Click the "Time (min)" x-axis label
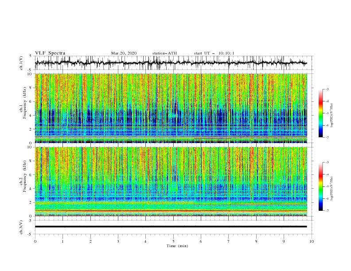351x271 pixels. (x=177, y=246)
